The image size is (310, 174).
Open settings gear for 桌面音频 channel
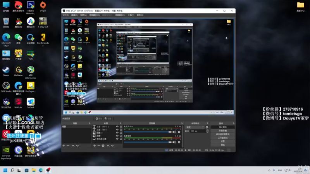click(179, 142)
